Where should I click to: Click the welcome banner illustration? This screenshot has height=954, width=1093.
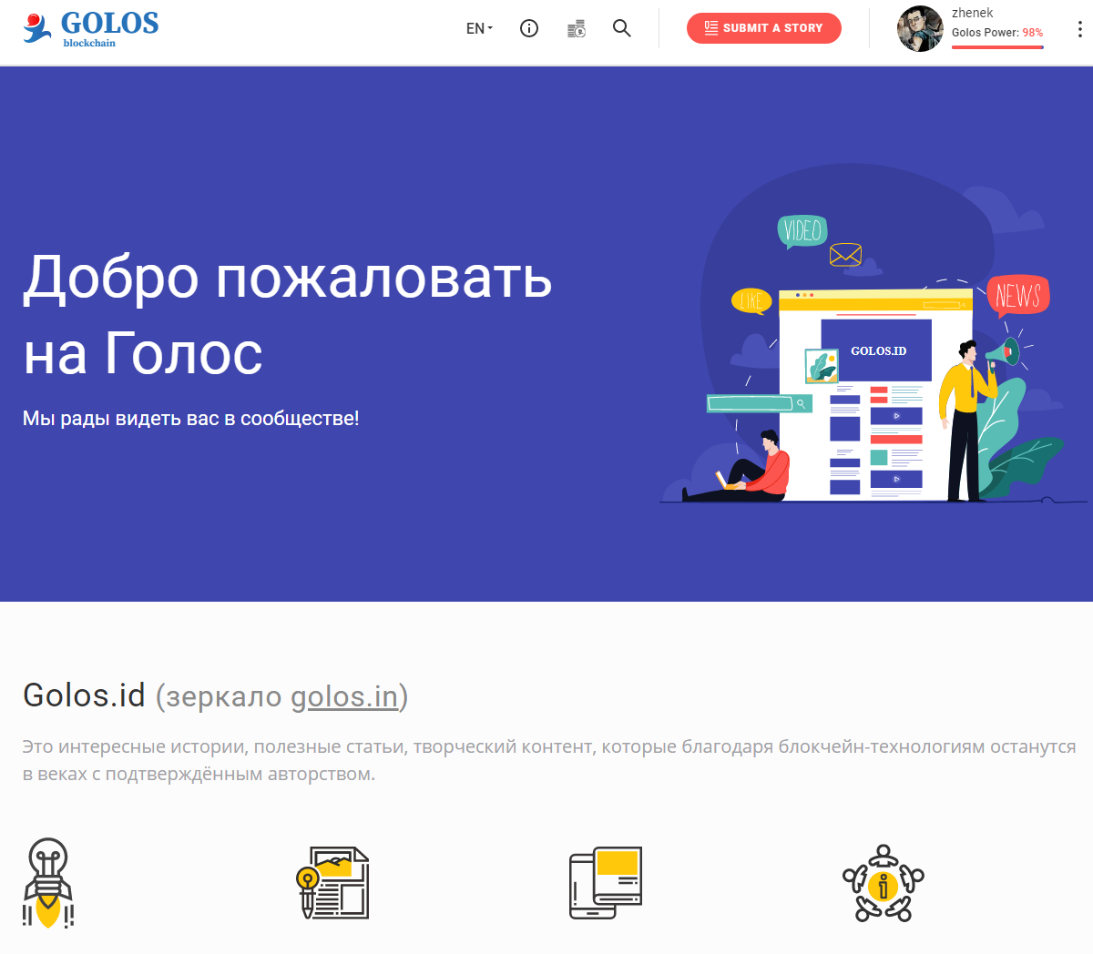point(873,334)
